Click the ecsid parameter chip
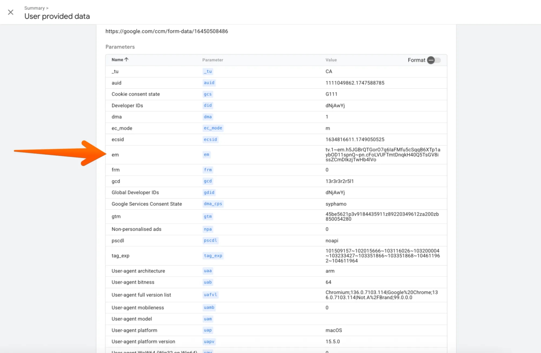This screenshot has height=353, width=541. 210,139
